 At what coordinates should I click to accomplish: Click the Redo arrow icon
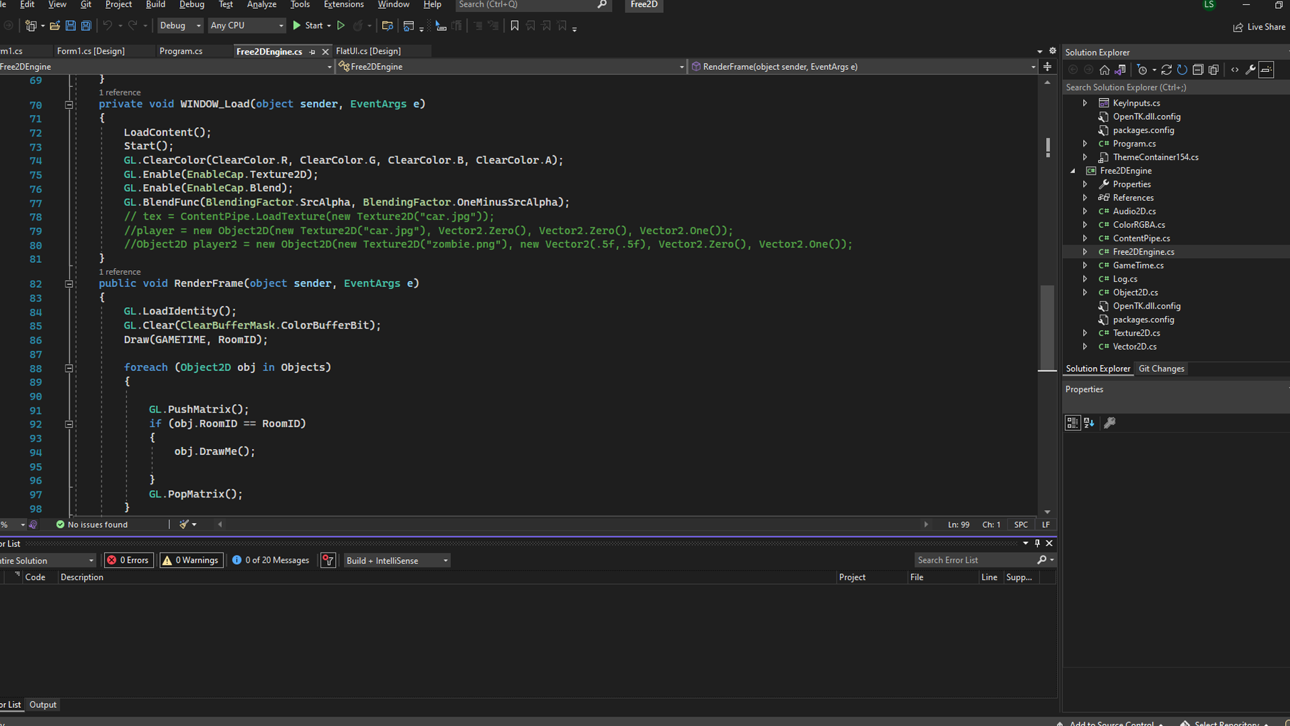[132, 26]
